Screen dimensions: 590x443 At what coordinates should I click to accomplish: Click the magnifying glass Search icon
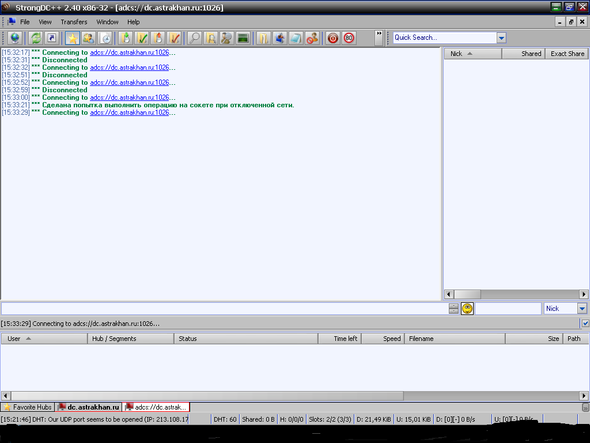click(x=195, y=38)
